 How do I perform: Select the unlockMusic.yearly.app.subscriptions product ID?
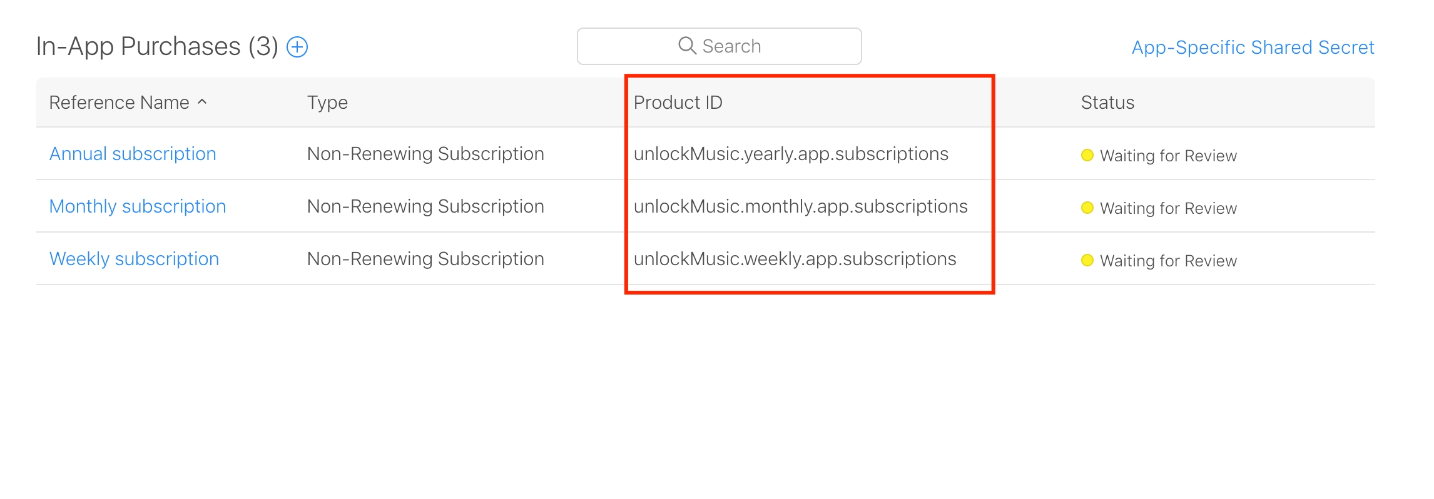click(791, 154)
